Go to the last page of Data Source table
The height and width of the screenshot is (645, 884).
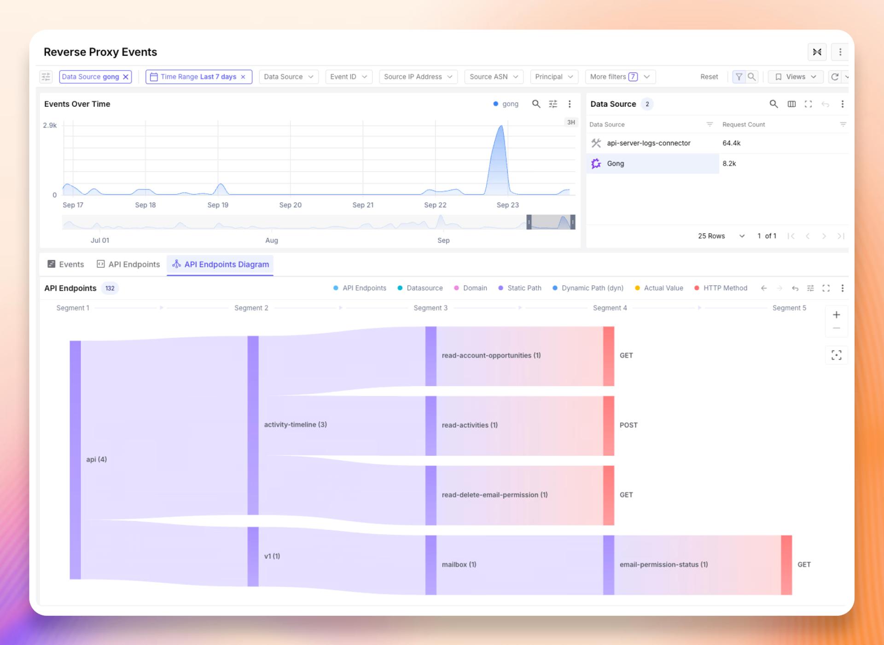(x=841, y=236)
